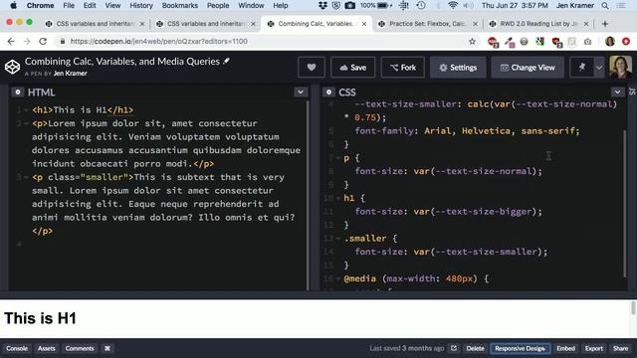Click the heart love button

coord(312,68)
